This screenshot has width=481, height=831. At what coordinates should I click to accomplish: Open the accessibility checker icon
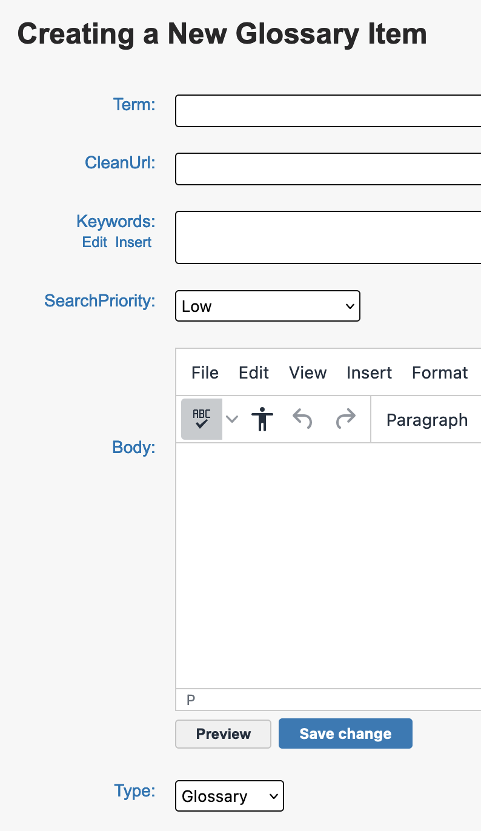coord(262,419)
